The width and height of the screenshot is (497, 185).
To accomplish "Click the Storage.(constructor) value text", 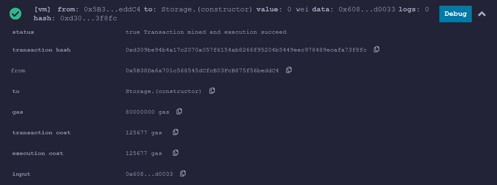I will tap(164, 91).
